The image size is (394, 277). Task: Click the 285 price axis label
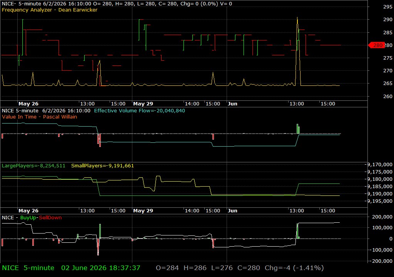(388, 32)
